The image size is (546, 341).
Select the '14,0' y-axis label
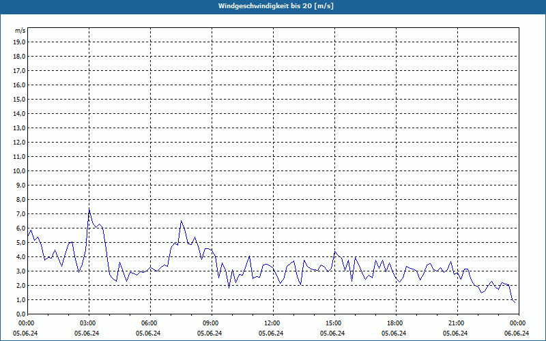[x=20, y=114]
